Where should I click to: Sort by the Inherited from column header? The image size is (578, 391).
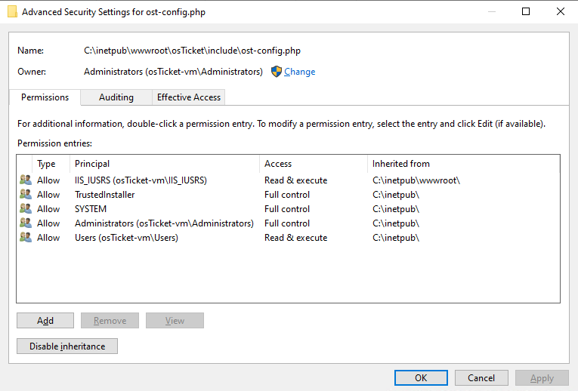pyautogui.click(x=464, y=164)
